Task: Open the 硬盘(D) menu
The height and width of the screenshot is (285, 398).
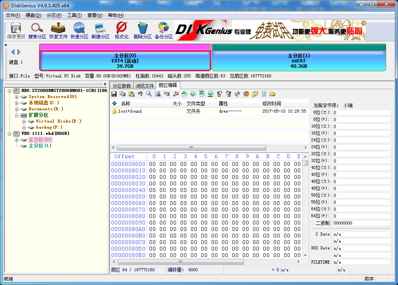Action: click(x=33, y=15)
